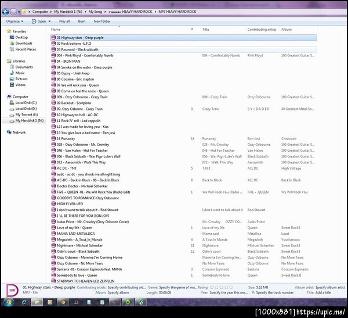348x318 pixels.
Task: Select file 07 We will rock you - Queen
Action: tap(78, 85)
